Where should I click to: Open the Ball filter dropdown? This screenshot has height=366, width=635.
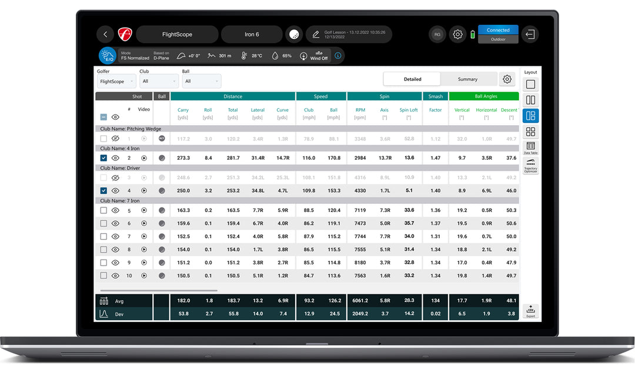202,81
